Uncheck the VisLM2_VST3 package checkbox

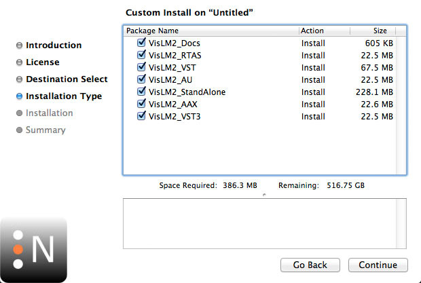[x=141, y=116]
